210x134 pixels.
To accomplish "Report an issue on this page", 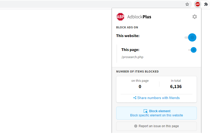I will point(157,126).
